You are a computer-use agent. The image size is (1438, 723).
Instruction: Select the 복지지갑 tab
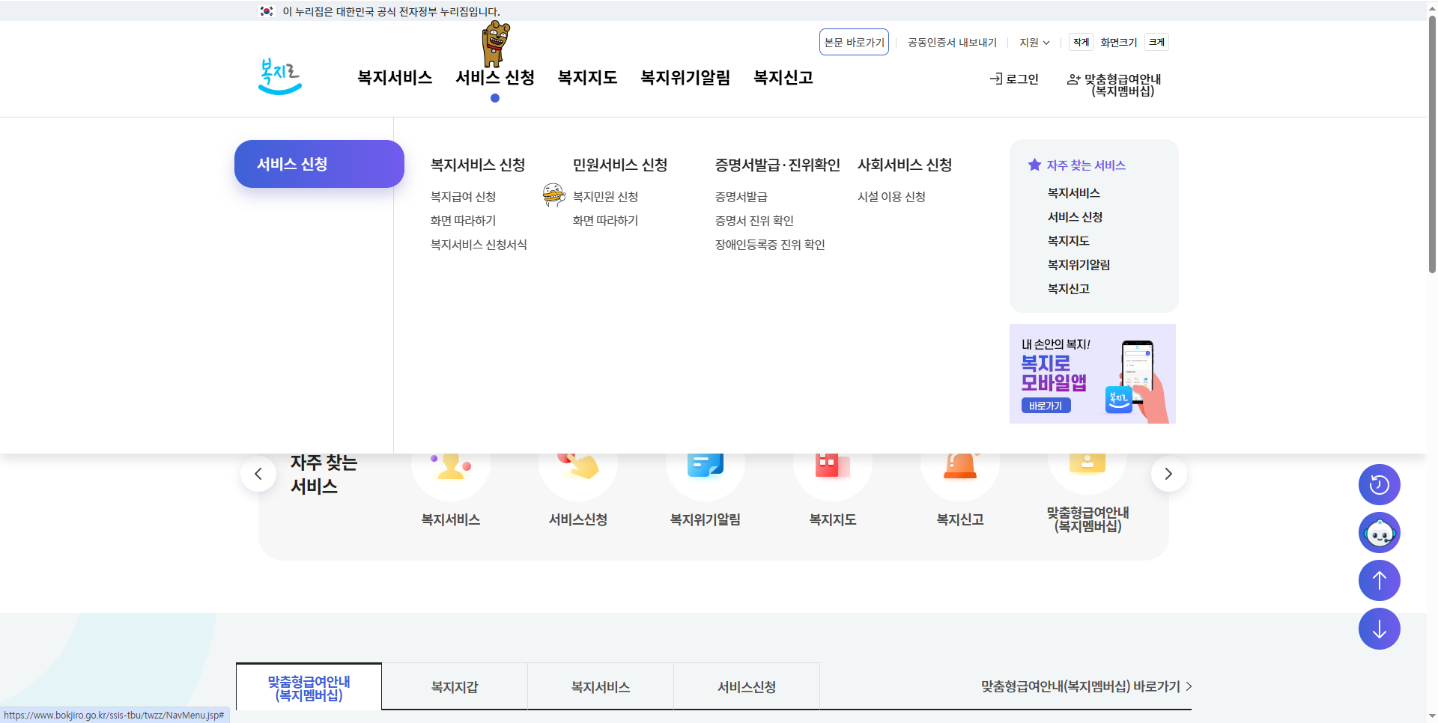coord(455,687)
